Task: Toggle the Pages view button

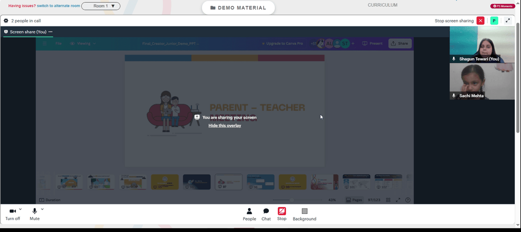Action: (354, 200)
